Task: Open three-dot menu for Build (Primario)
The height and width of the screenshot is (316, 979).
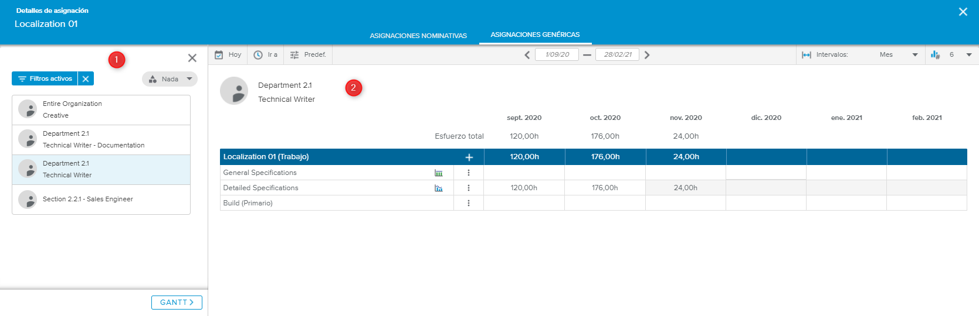Action: (x=469, y=203)
